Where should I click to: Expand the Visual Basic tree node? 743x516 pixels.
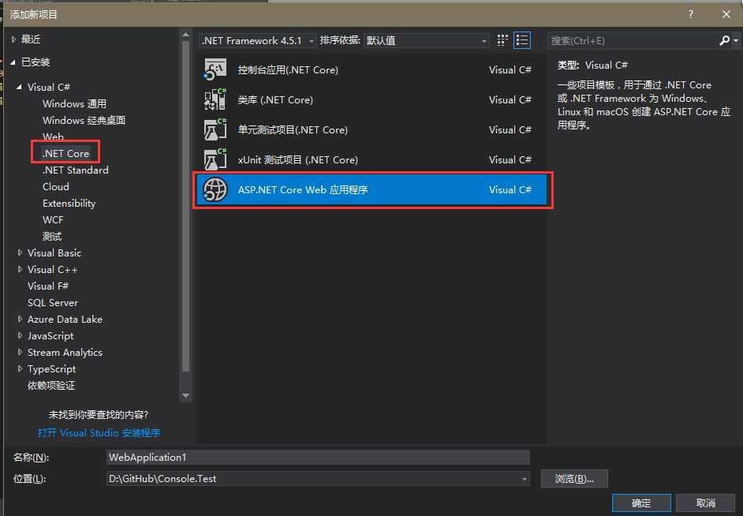(x=20, y=253)
